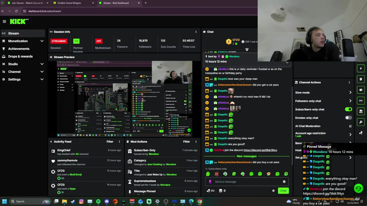Screen dimensions: 367x206
Task: Open chat settings gear icon
Action: tap(273, 191)
